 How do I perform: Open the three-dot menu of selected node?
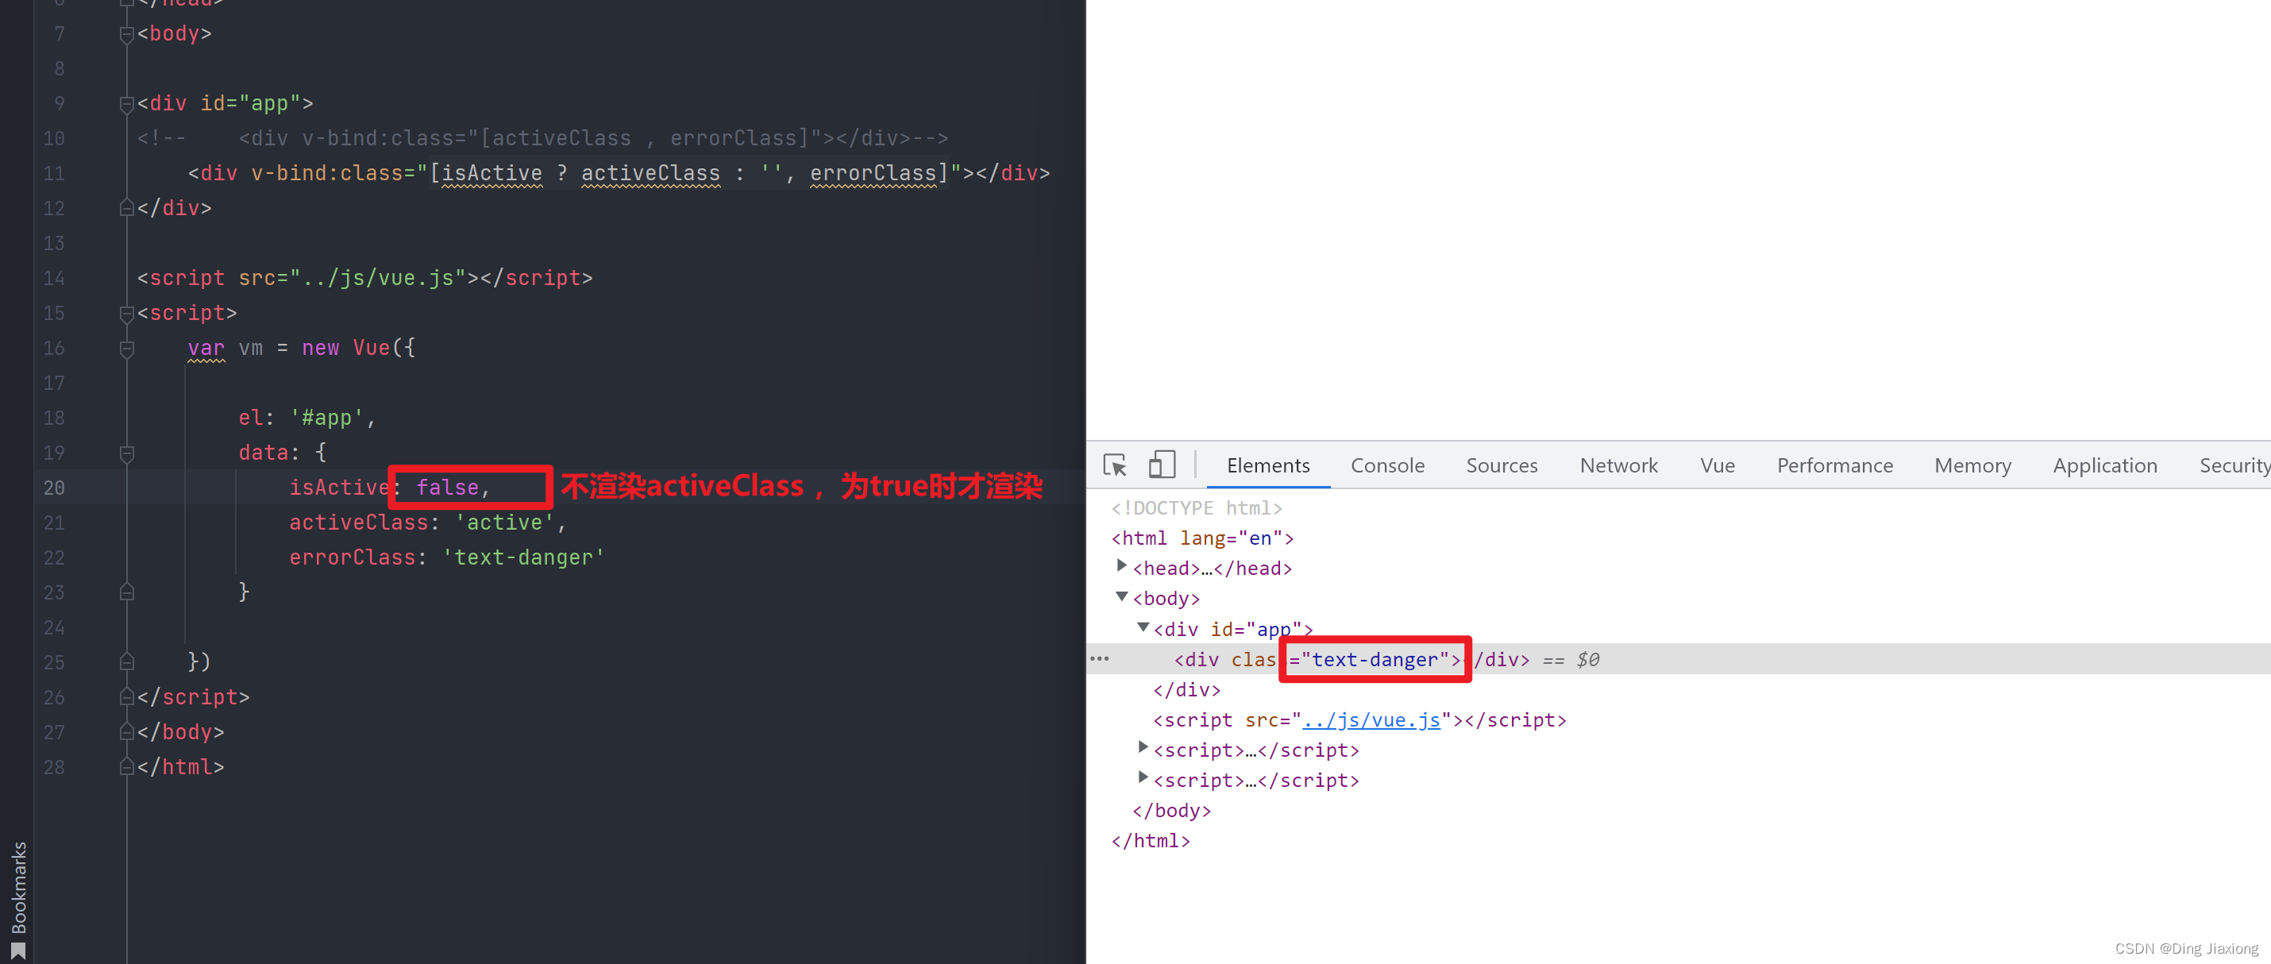click(x=1099, y=658)
